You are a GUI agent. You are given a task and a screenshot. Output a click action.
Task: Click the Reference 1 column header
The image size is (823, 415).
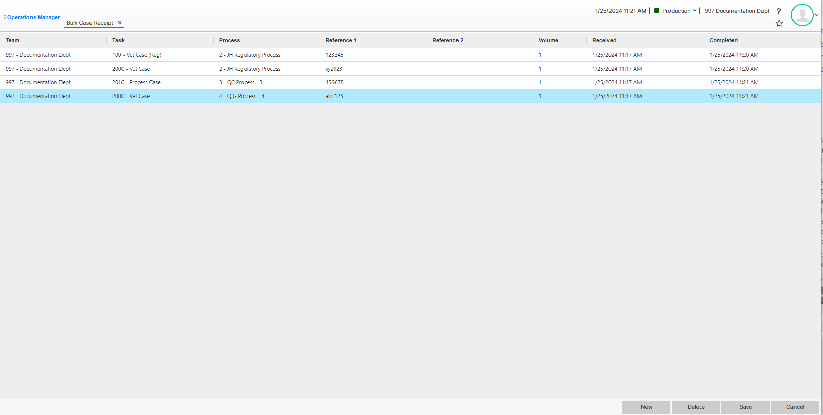click(x=341, y=40)
